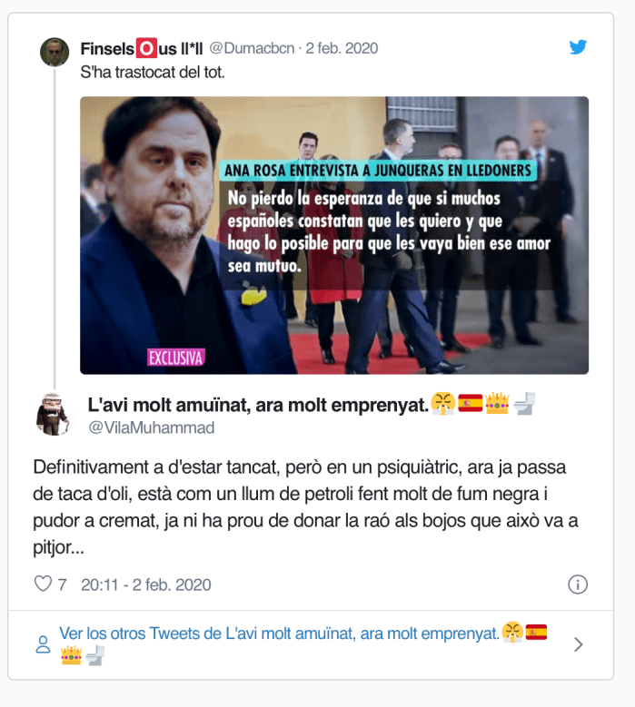Open the tweet info circle icon

578,584
